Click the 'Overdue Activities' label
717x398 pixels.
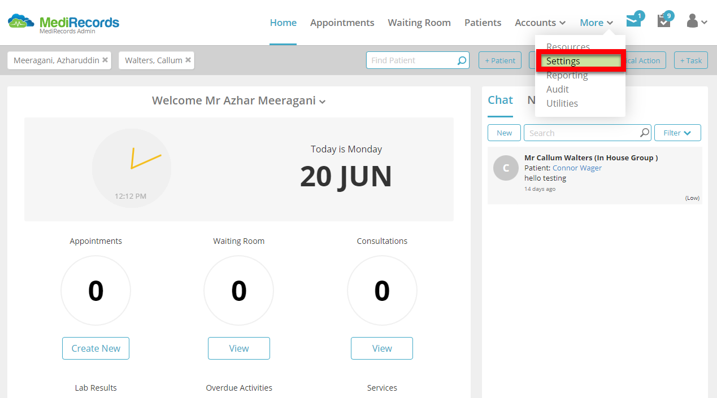(x=239, y=388)
